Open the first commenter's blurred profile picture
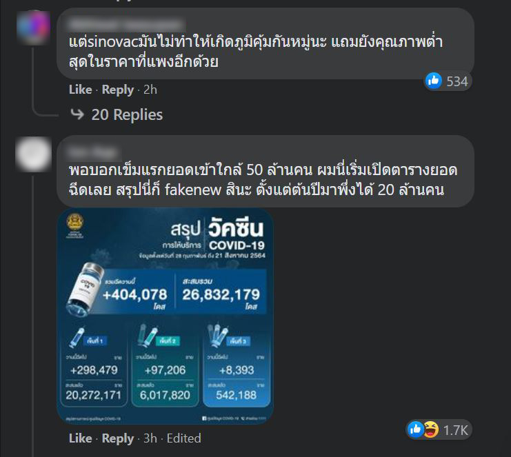The width and height of the screenshot is (511, 457). pyautogui.click(x=33, y=28)
